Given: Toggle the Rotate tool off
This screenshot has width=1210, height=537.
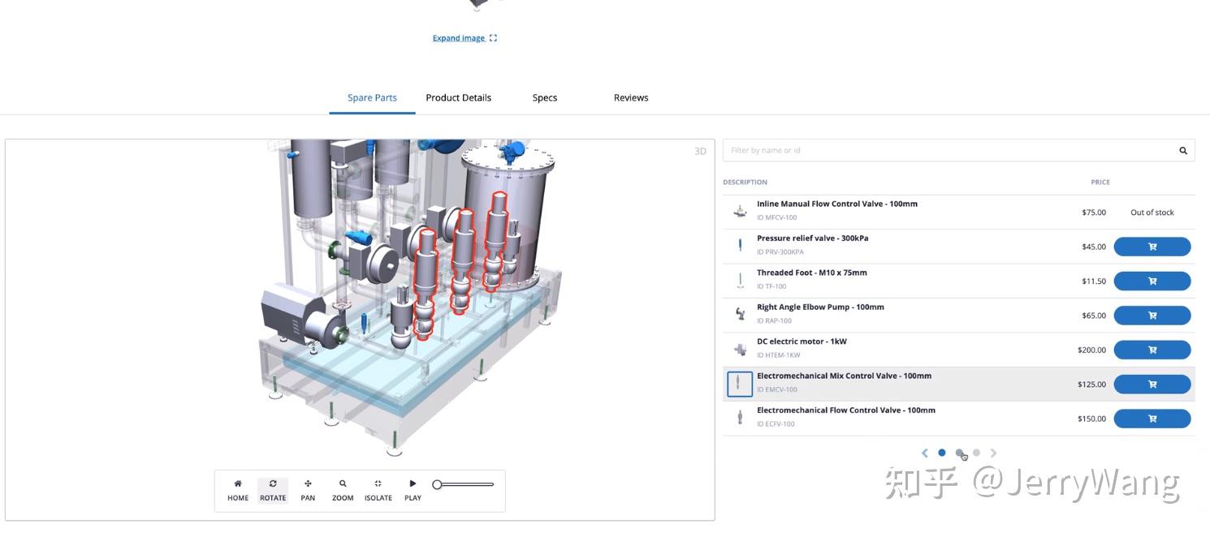Looking at the screenshot, I should pyautogui.click(x=273, y=489).
